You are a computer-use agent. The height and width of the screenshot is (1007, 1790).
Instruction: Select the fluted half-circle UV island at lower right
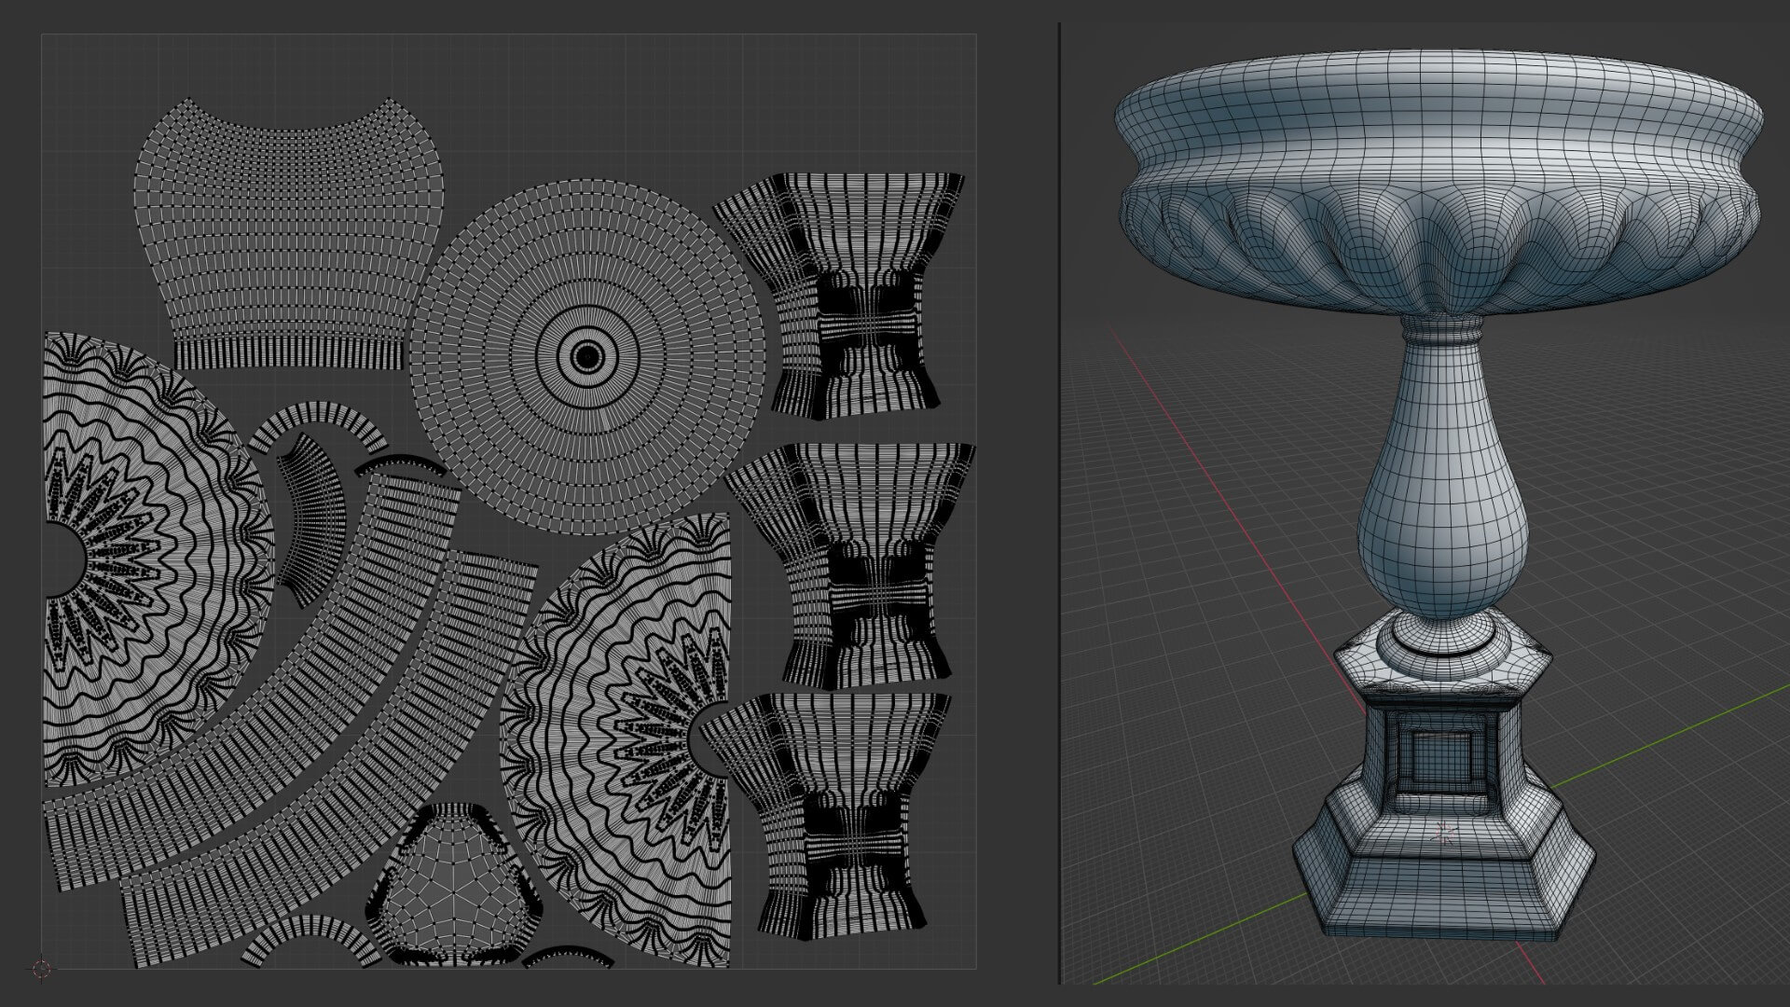click(x=606, y=727)
